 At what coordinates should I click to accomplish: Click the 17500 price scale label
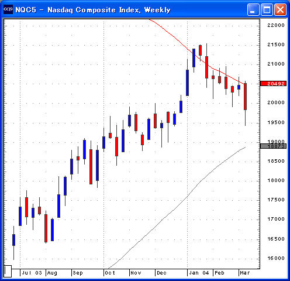tap(276, 200)
